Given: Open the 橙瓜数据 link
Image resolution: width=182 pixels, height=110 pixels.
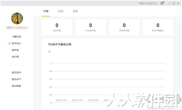Looking at the screenshot, I should (16, 86).
